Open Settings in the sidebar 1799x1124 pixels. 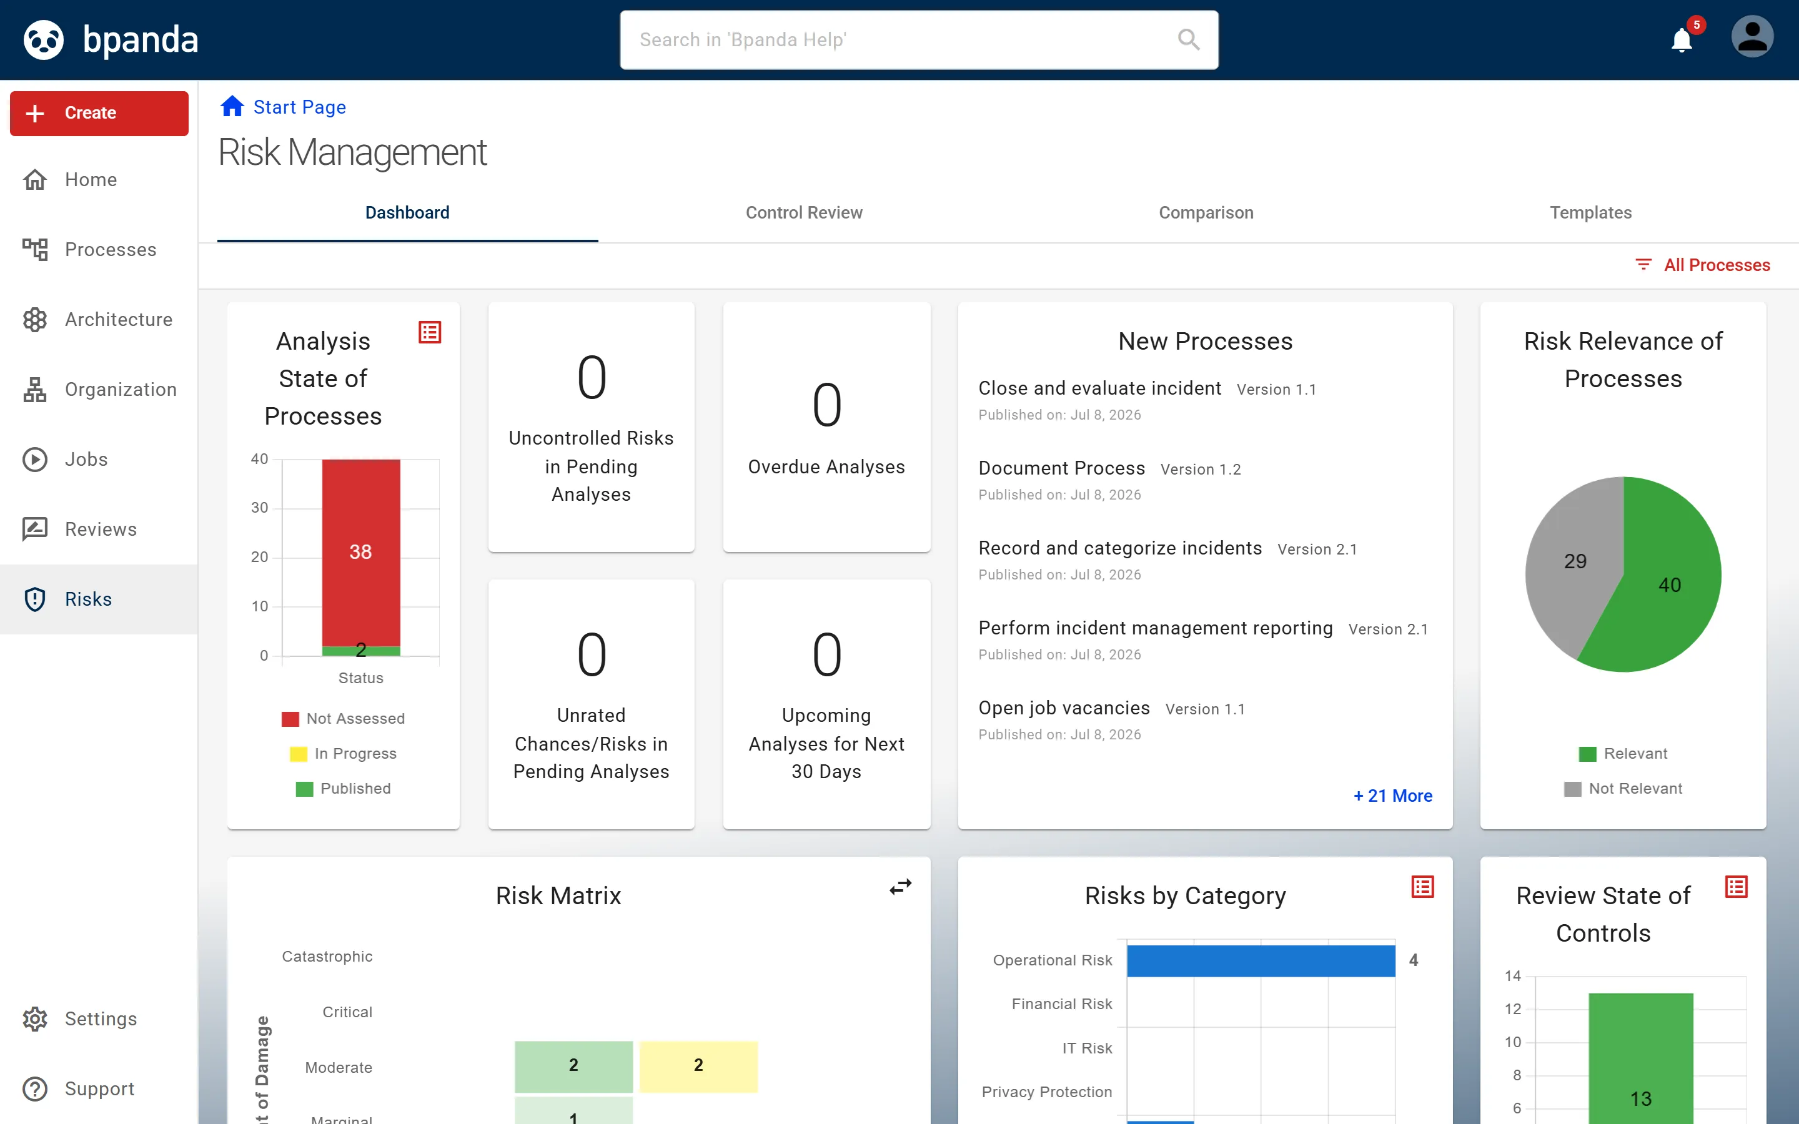pyautogui.click(x=99, y=1018)
